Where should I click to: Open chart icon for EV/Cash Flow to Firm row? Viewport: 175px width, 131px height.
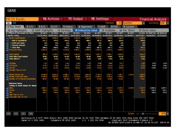tap(7, 70)
